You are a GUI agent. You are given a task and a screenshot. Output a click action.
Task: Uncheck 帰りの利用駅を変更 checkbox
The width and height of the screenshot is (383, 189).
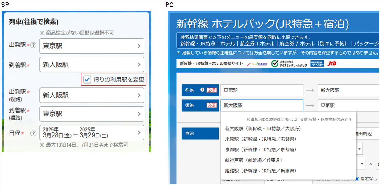(x=87, y=80)
